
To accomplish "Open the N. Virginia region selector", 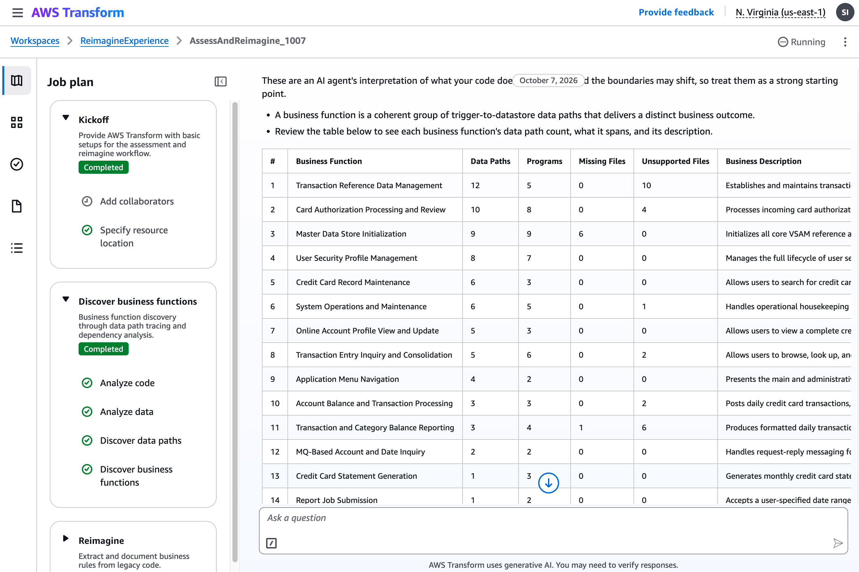I will [x=780, y=12].
